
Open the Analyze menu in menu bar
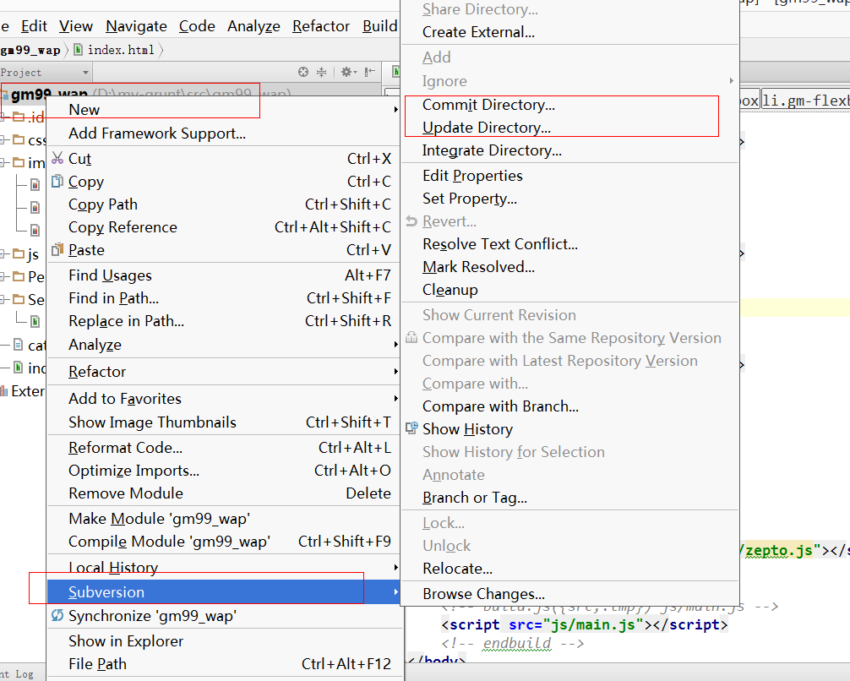click(253, 26)
